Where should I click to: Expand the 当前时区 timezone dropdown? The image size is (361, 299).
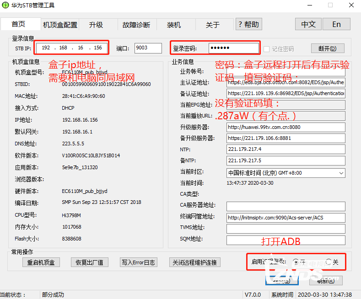click(x=341, y=173)
